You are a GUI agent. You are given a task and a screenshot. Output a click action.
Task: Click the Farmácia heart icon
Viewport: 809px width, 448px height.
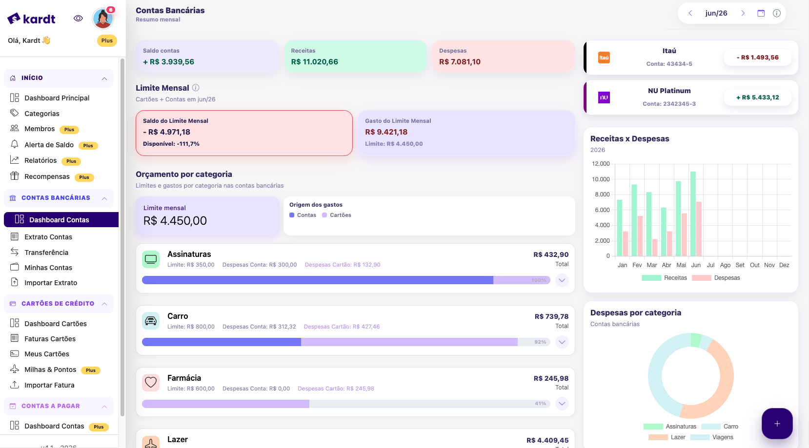click(151, 383)
